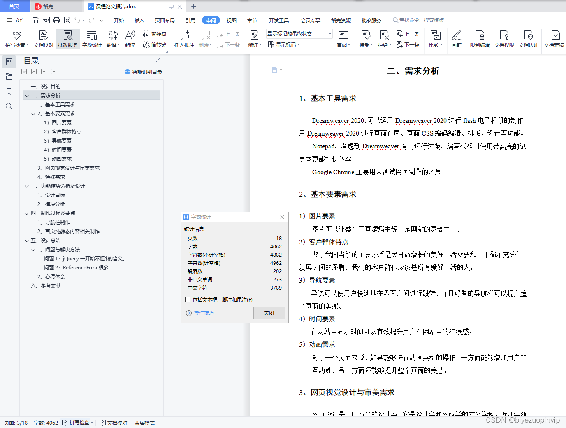Open the 批改服务 toolbar button
566x428 pixels.
68,39
